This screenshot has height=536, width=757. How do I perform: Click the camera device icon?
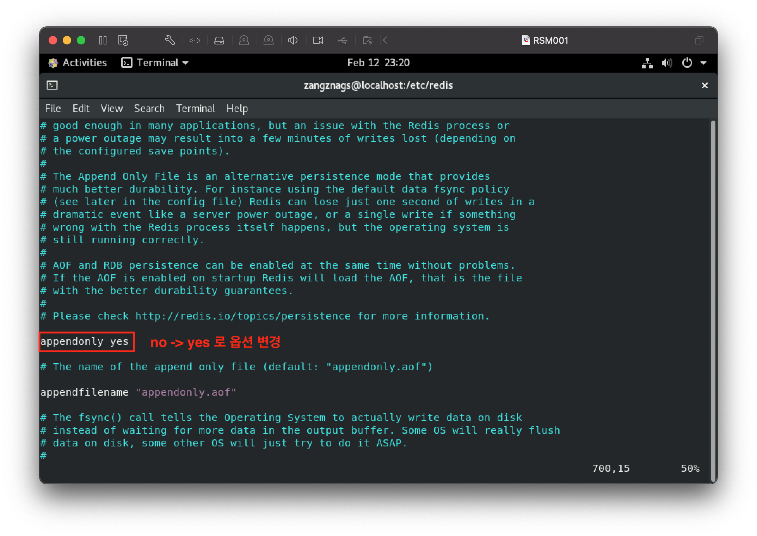coord(318,41)
